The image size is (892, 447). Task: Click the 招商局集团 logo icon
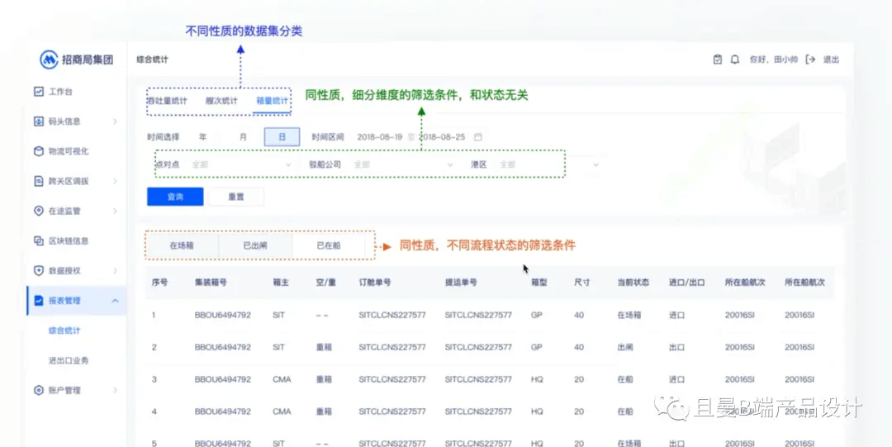coord(49,59)
